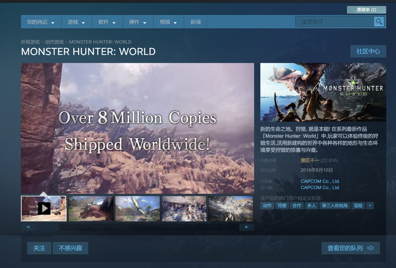The image size is (396, 268).
Task: Add a tag with the plus button
Action: pos(370,206)
